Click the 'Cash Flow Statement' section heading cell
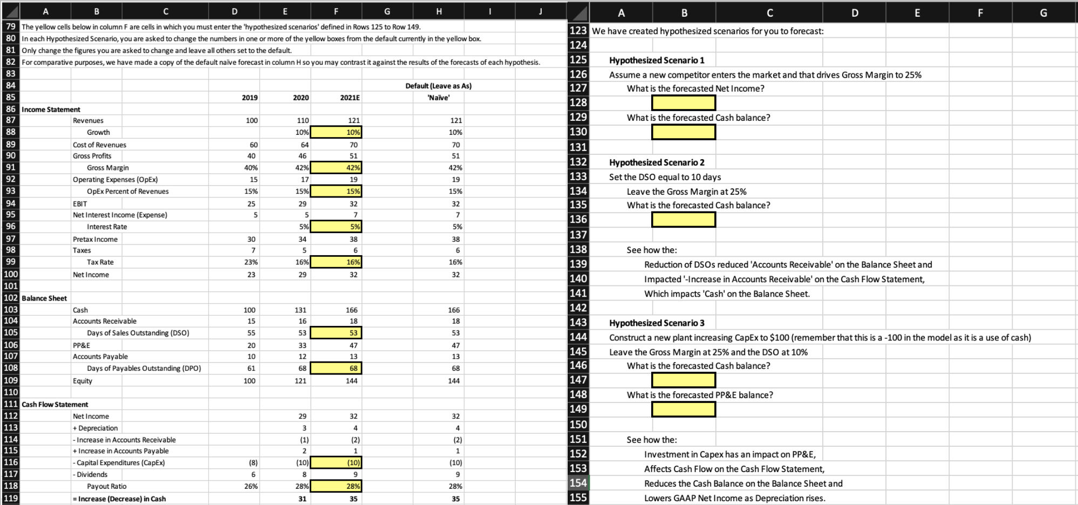Screen dimensions: 1078x505 tap(54, 405)
